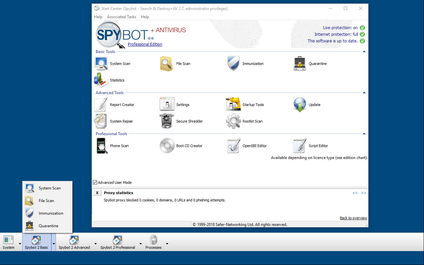
Task: Click the 'Available depending on licence type' note
Action: [319, 158]
